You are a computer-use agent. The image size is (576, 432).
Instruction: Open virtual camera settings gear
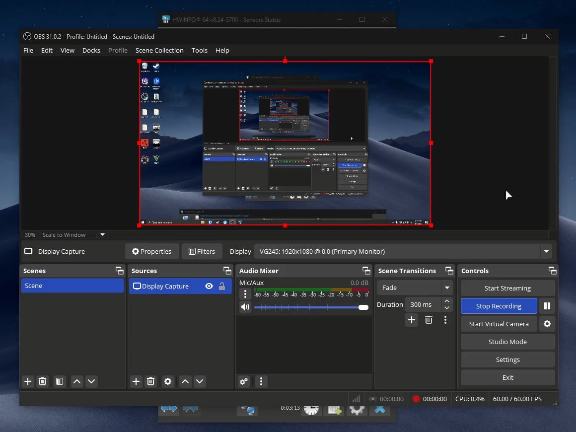(x=547, y=324)
